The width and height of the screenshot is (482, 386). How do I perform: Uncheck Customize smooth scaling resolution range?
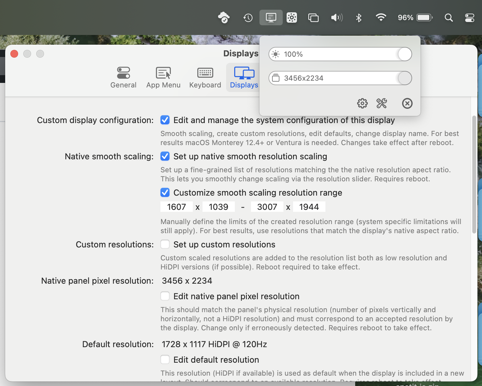point(165,192)
